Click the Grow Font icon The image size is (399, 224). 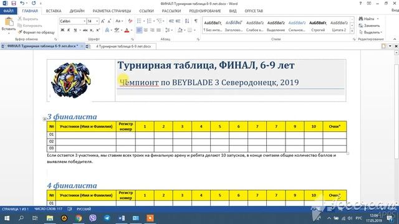point(103,21)
